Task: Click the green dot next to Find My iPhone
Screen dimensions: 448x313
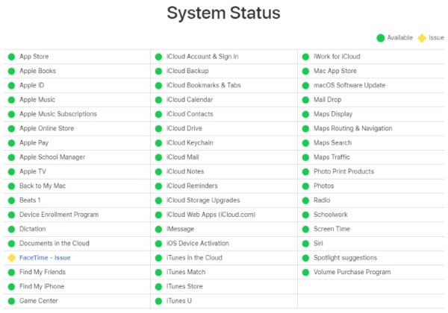Action: 11,286
